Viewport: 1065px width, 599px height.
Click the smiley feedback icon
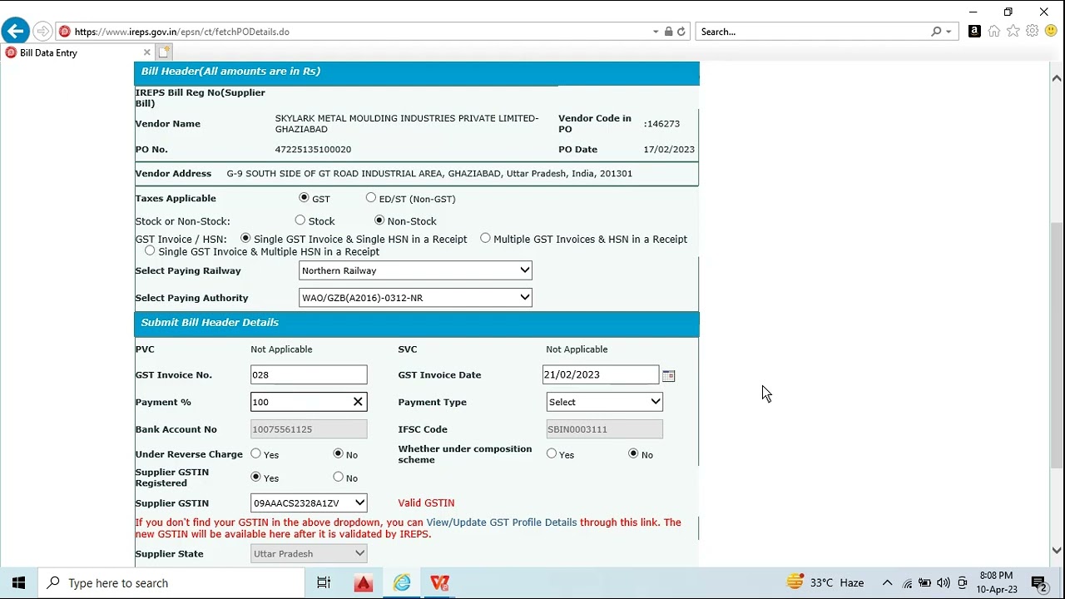1051,31
